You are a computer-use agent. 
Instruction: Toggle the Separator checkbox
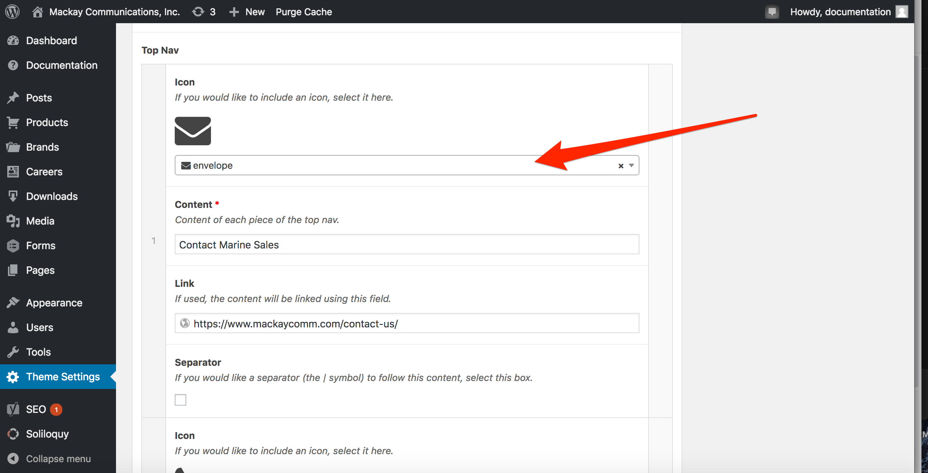(181, 400)
